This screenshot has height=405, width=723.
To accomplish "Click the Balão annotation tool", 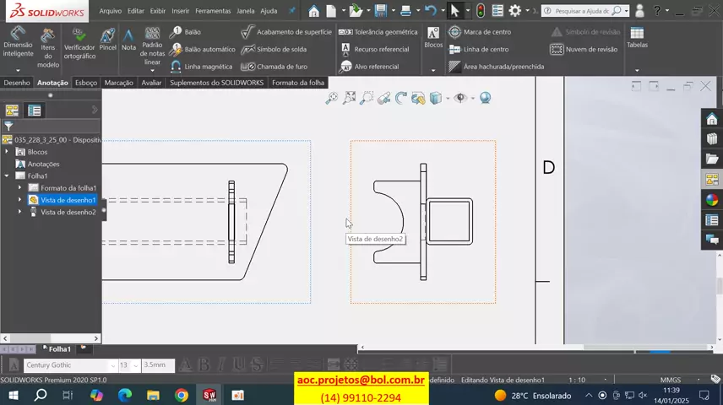I will pyautogui.click(x=186, y=32).
